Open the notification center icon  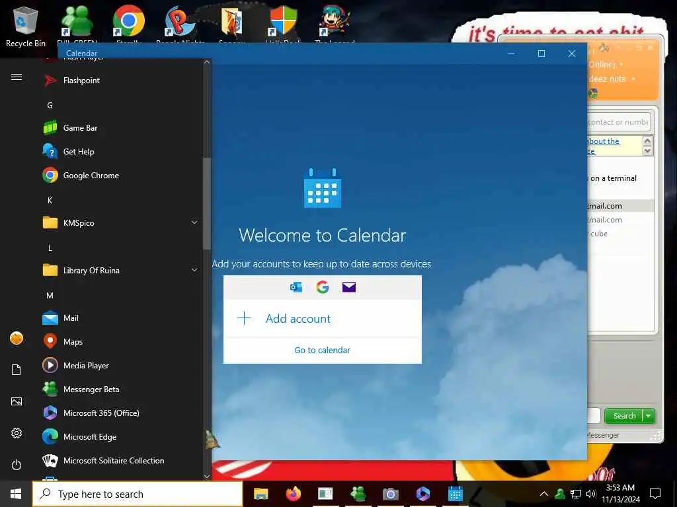point(655,494)
